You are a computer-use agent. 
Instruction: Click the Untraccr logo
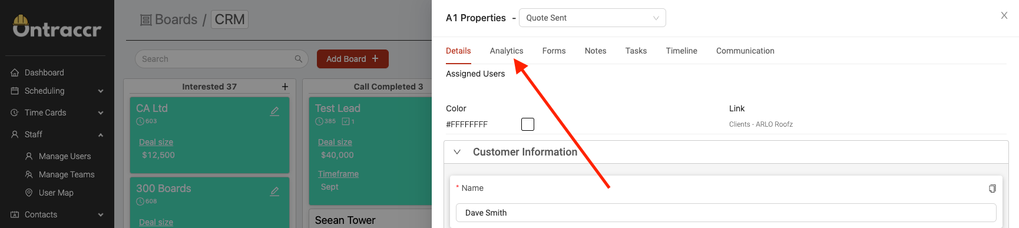[x=57, y=27]
